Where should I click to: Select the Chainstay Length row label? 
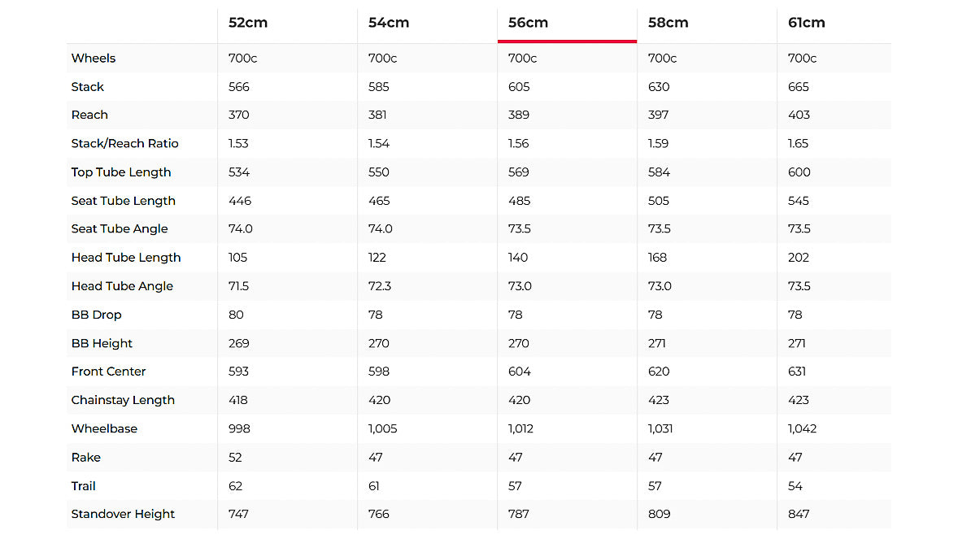123,400
